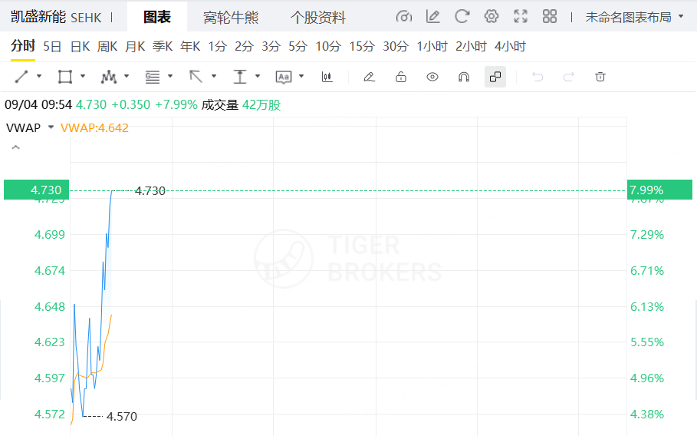Select the 2分 interval

pos(244,46)
